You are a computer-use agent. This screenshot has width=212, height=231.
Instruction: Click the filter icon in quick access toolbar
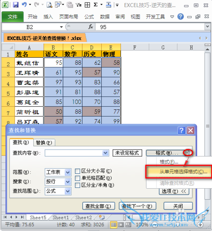click(78, 5)
